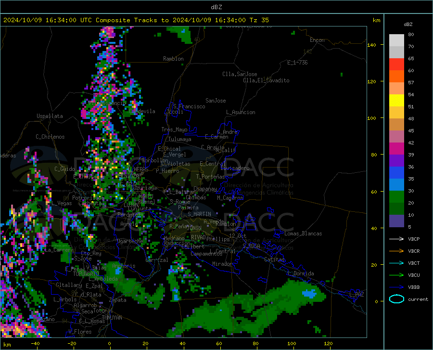Click the 'C_Chilenos' map label
433x350 pixels.
(x=50, y=137)
